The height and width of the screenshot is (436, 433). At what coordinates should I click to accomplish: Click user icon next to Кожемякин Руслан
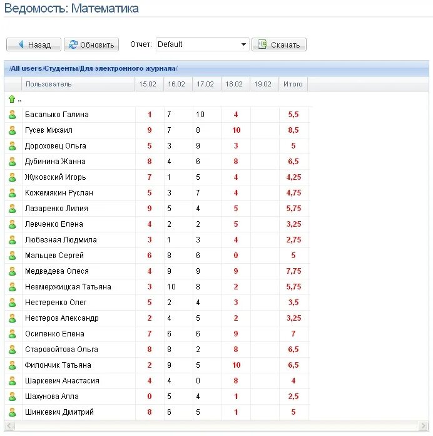(13, 193)
